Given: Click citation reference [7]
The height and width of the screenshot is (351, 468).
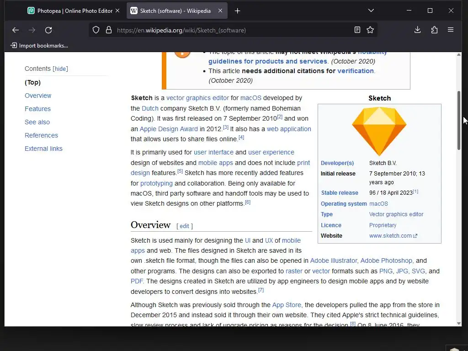Looking at the screenshot, I should (x=261, y=290).
